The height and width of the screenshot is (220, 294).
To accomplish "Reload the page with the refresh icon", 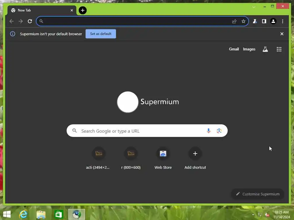I will coord(30,21).
